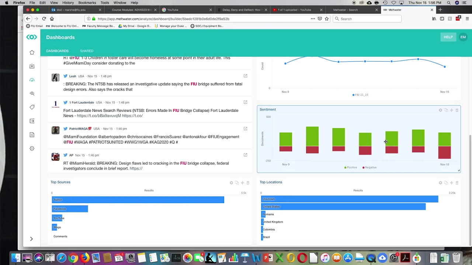The height and width of the screenshot is (265, 472).
Task: Open the Search magnifier sidebar icon
Action: tap(32, 93)
